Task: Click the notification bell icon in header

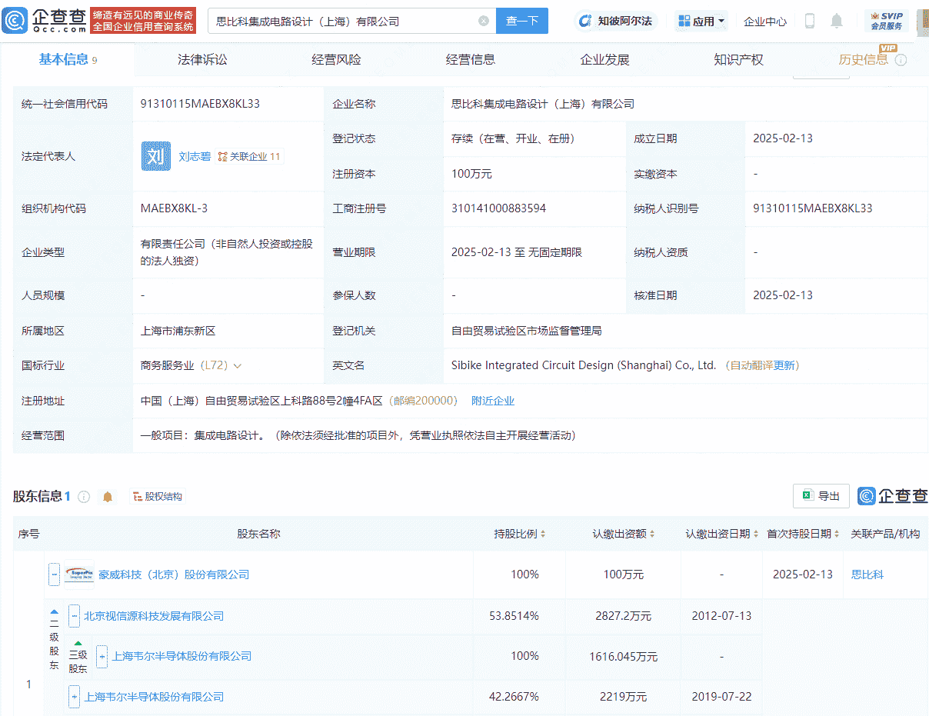Action: 837,21
